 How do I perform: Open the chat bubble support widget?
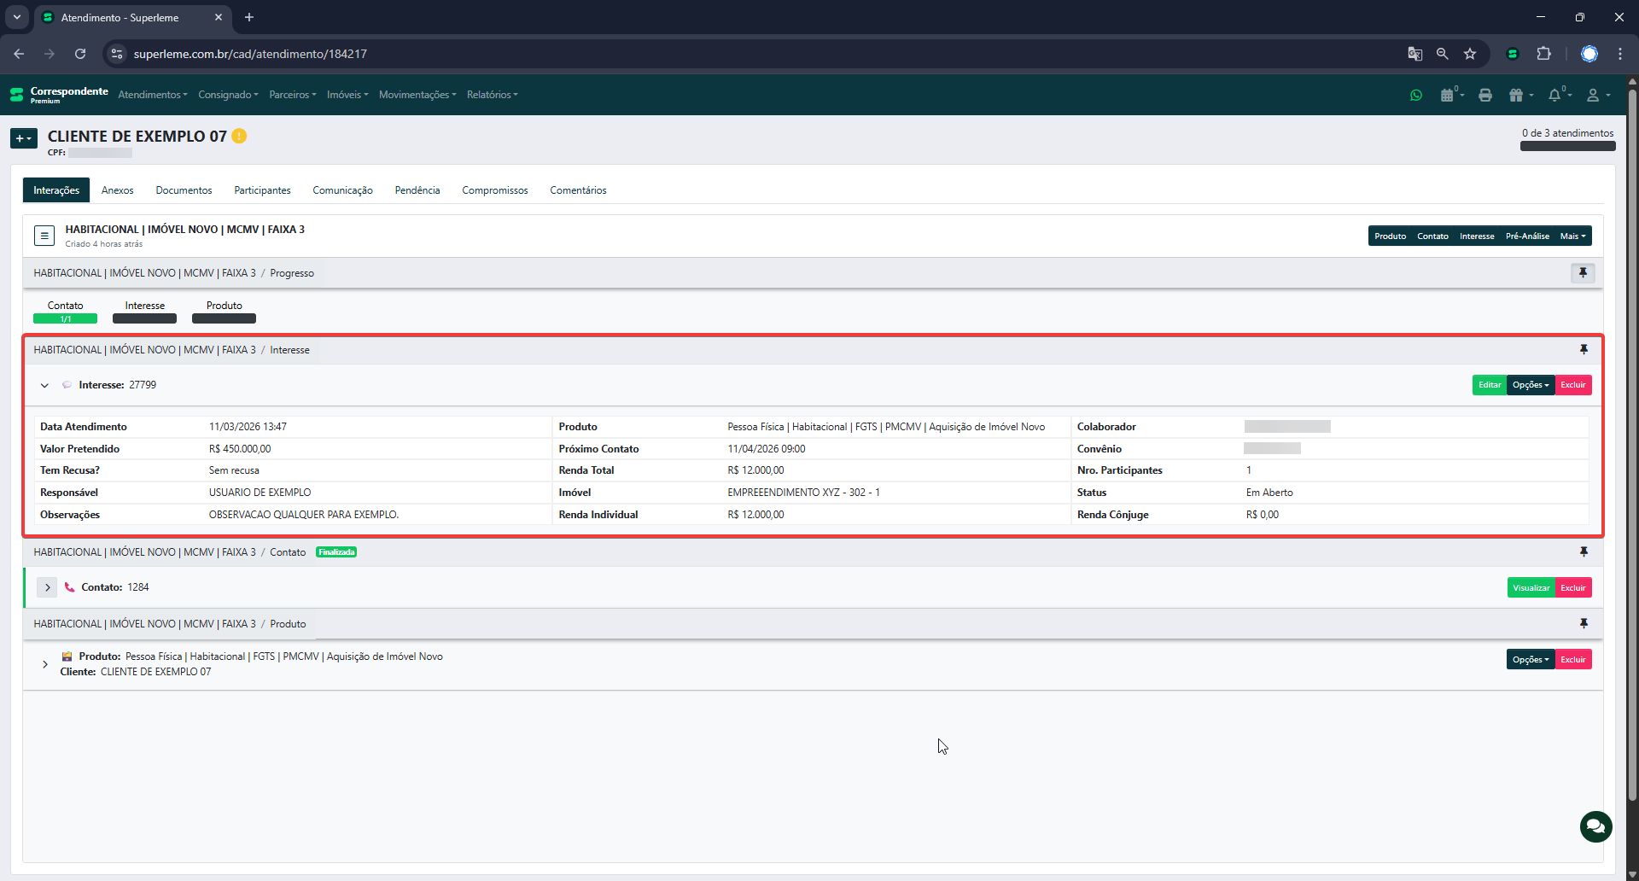(1595, 826)
